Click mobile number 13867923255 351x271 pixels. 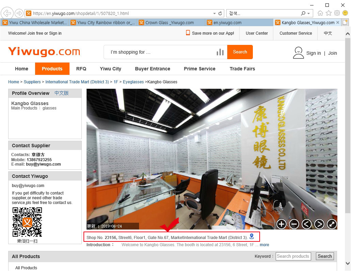(x=39, y=159)
